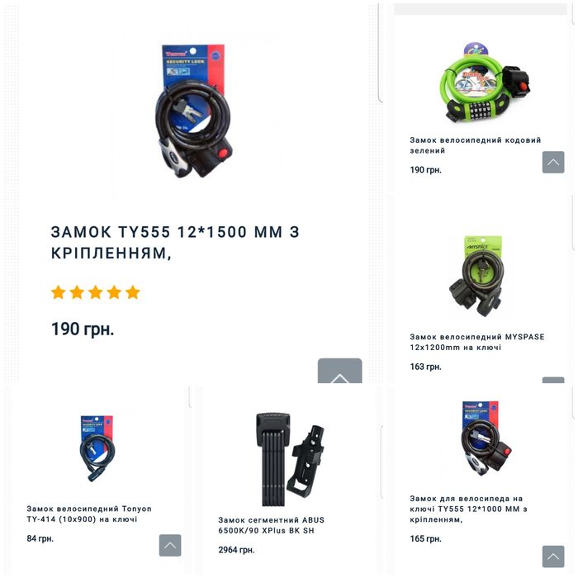This screenshot has width=578, height=578.
Task: Open link Замок велосипедний Tonyon TY-414
Action: point(89,514)
